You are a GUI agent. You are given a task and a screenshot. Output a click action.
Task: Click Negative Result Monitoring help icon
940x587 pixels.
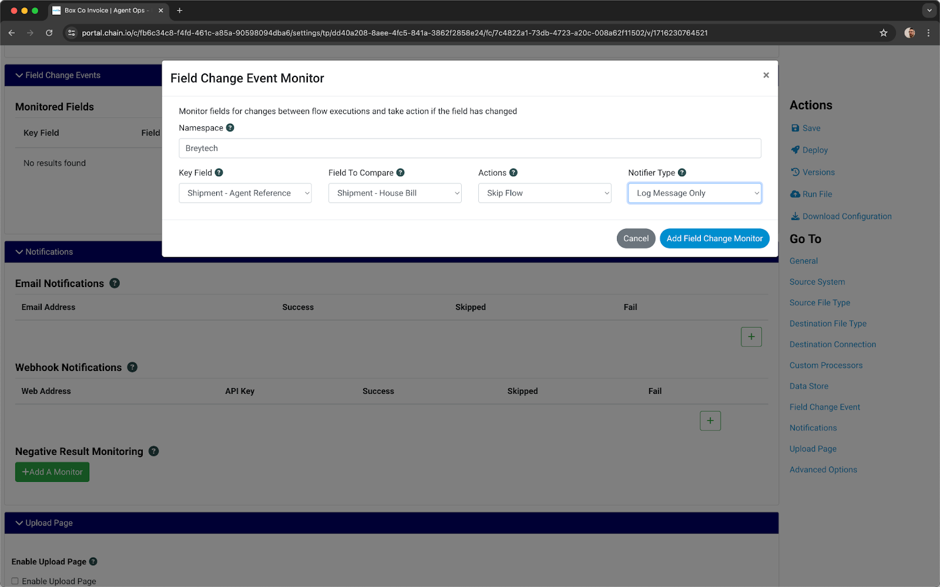(x=154, y=451)
